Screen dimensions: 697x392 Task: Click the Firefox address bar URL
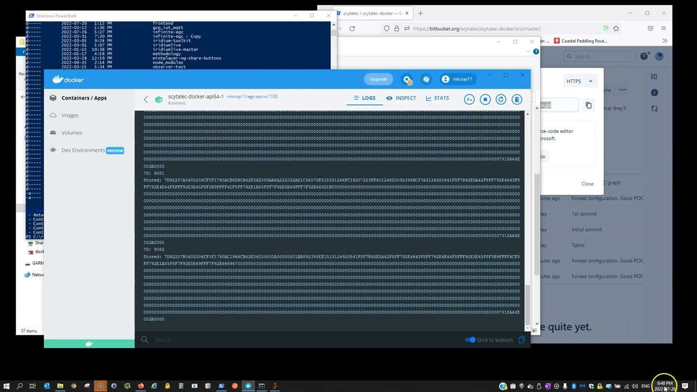(x=477, y=29)
